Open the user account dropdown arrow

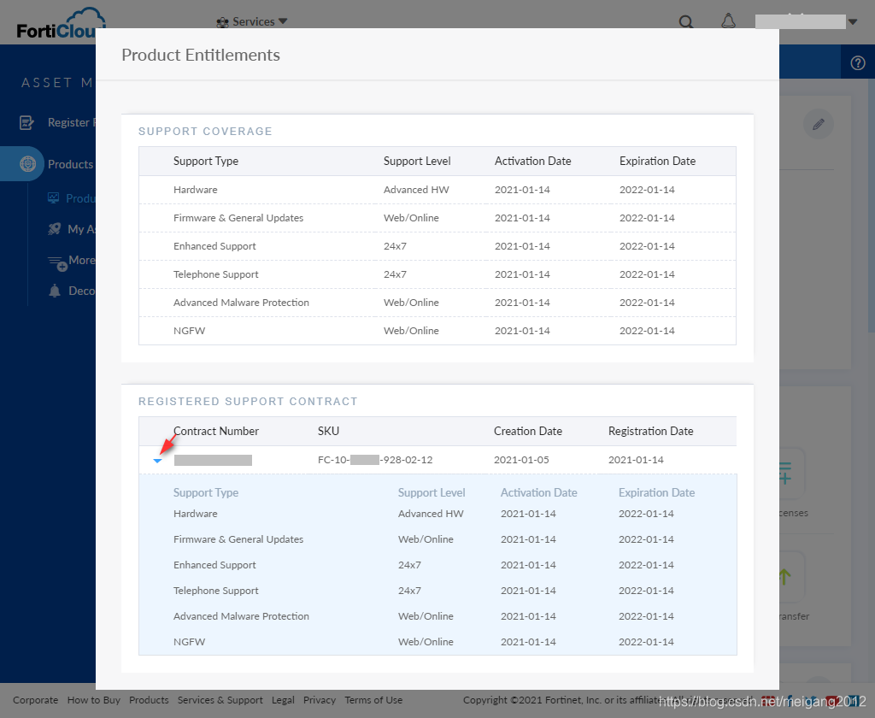pos(852,21)
